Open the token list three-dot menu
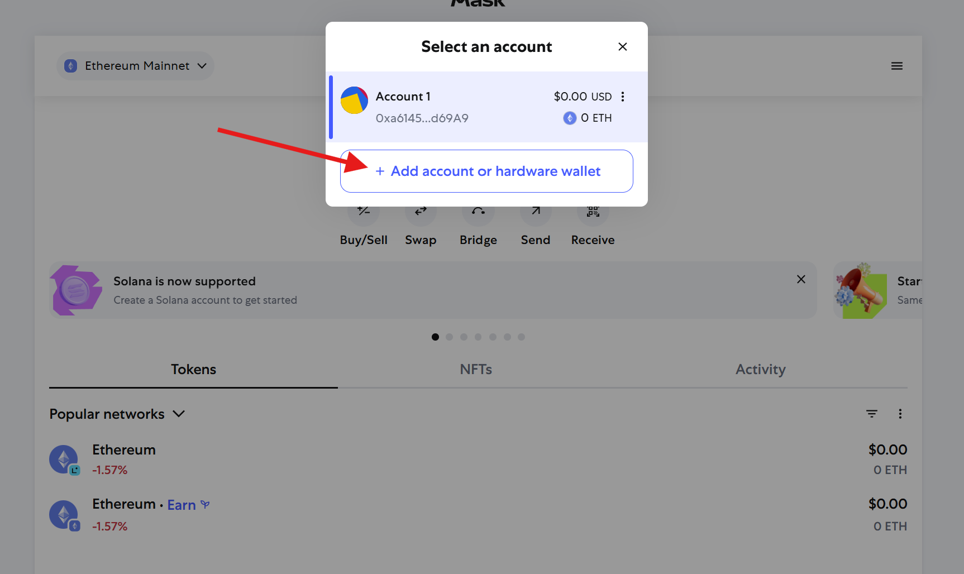 [x=900, y=414]
